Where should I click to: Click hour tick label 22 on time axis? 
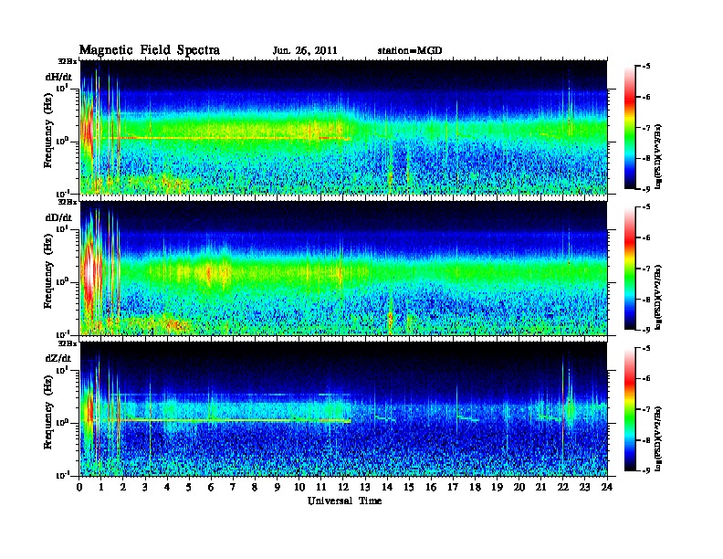pyautogui.click(x=563, y=488)
